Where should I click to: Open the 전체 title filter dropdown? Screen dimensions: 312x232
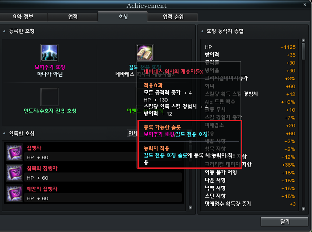(132, 133)
